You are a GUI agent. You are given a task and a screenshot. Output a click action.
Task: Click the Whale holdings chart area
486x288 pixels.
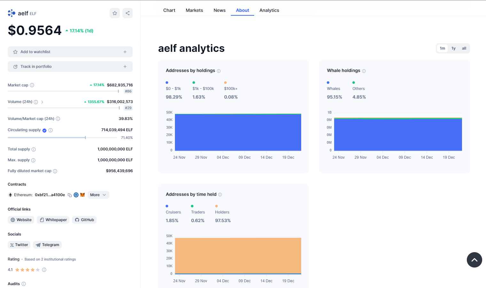[398, 132]
